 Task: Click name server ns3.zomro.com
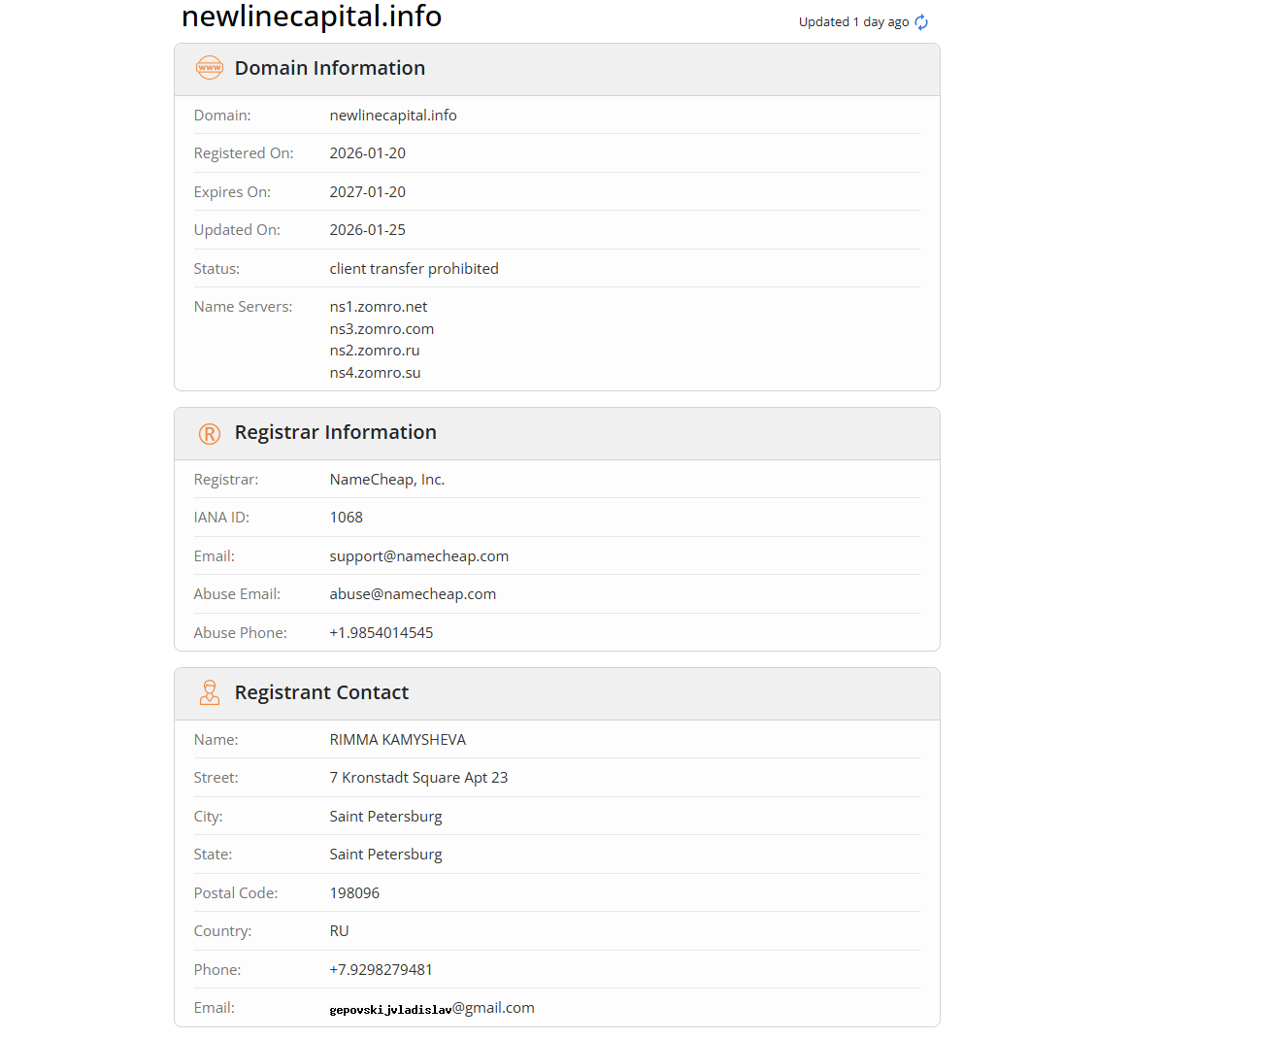coord(382,329)
